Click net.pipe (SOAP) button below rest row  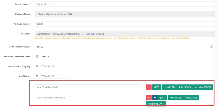tap(156, 104)
